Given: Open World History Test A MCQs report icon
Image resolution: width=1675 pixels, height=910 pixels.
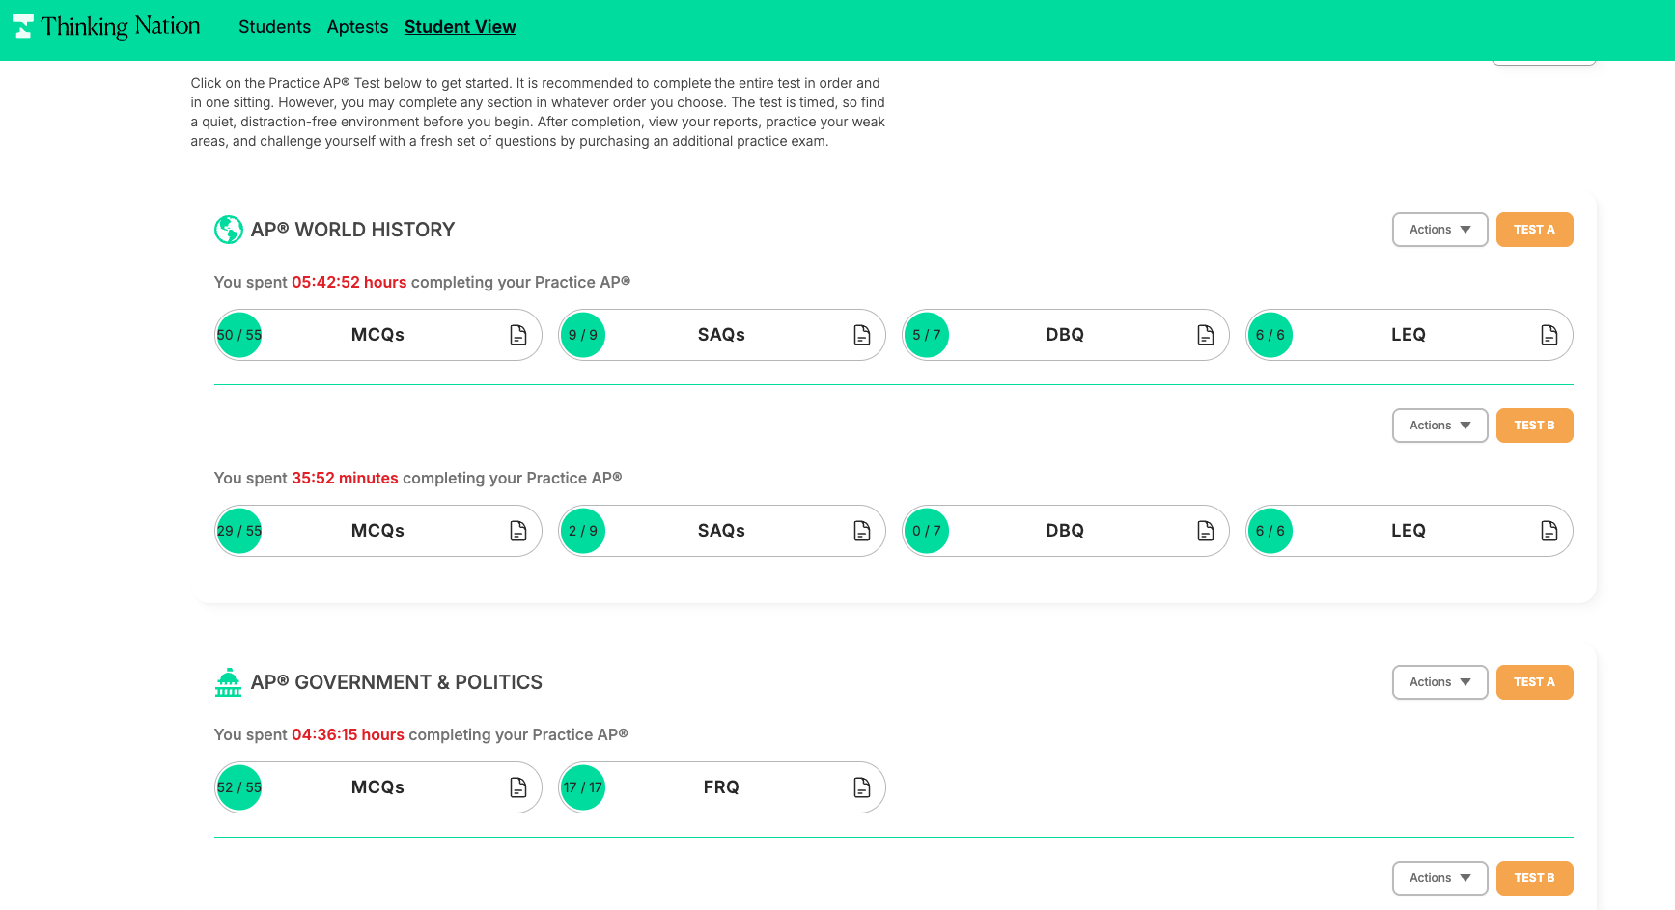Looking at the screenshot, I should [518, 335].
